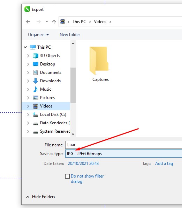This screenshot has height=208, width=182.
Task: Select the Captures folder
Action: (100, 64)
